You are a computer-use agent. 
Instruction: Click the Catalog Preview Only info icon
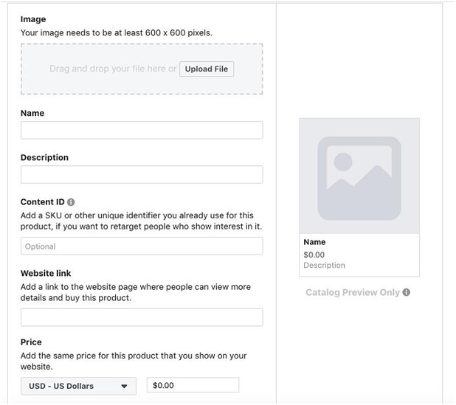pos(407,292)
